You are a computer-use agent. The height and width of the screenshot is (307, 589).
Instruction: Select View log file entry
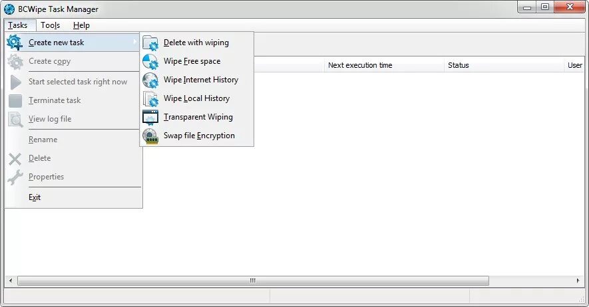pos(73,119)
